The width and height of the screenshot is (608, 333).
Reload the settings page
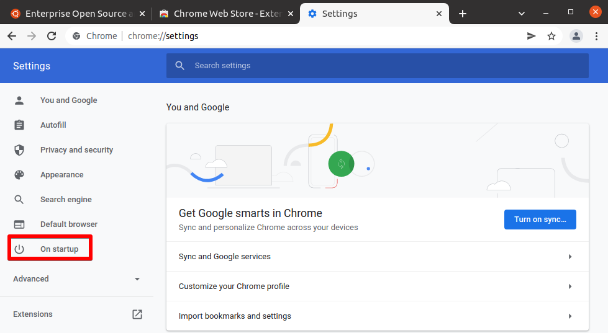(52, 36)
